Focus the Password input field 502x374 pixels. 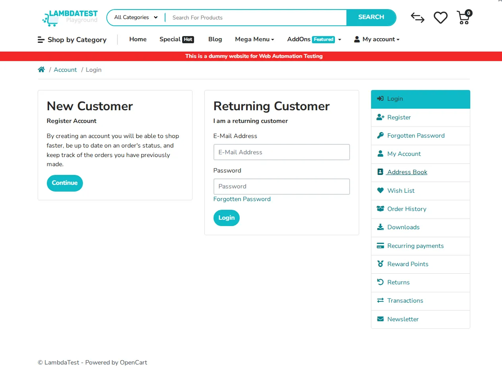pos(282,186)
